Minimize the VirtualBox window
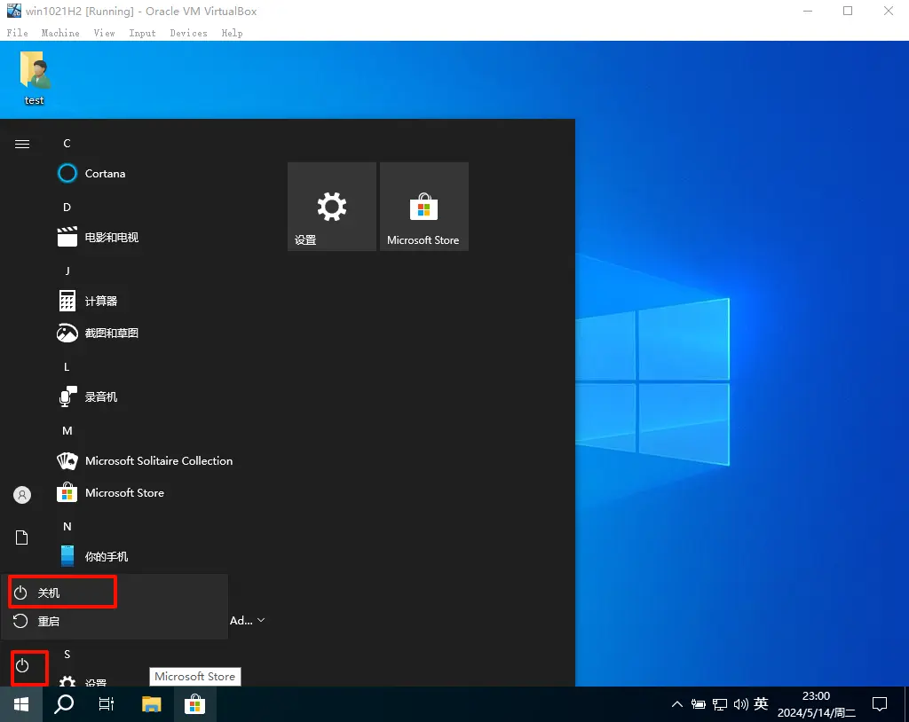The width and height of the screenshot is (909, 722). 808,11
